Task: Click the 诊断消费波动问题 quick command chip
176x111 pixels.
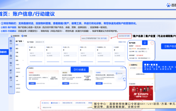Action: [80, 103]
